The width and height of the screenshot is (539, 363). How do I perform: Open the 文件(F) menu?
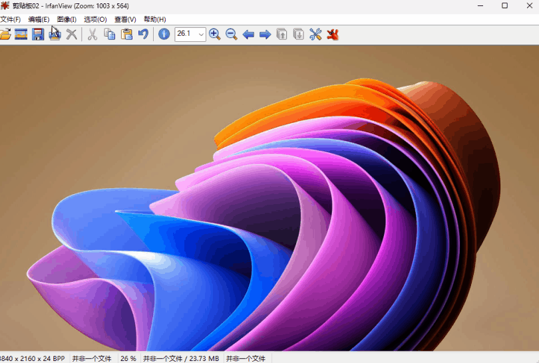click(10, 19)
